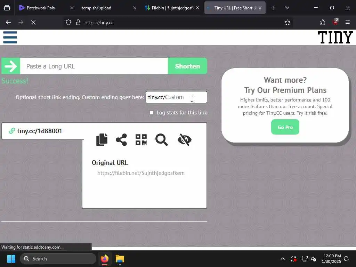Select the Tiny URL tab
This screenshot has height=267, width=356.
click(235, 8)
